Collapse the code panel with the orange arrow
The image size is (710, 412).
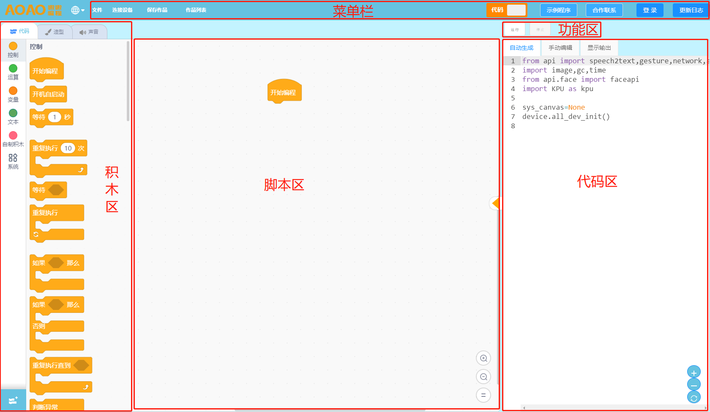[495, 203]
